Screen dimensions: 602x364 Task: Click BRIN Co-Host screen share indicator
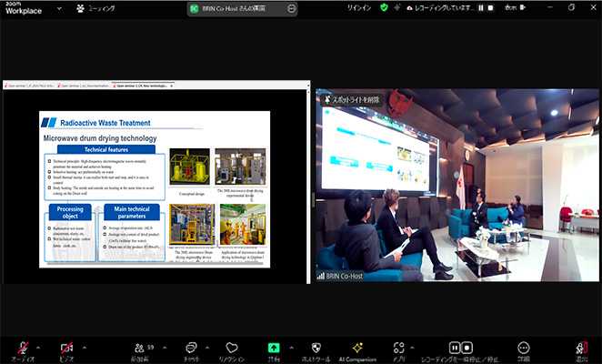coord(234,8)
